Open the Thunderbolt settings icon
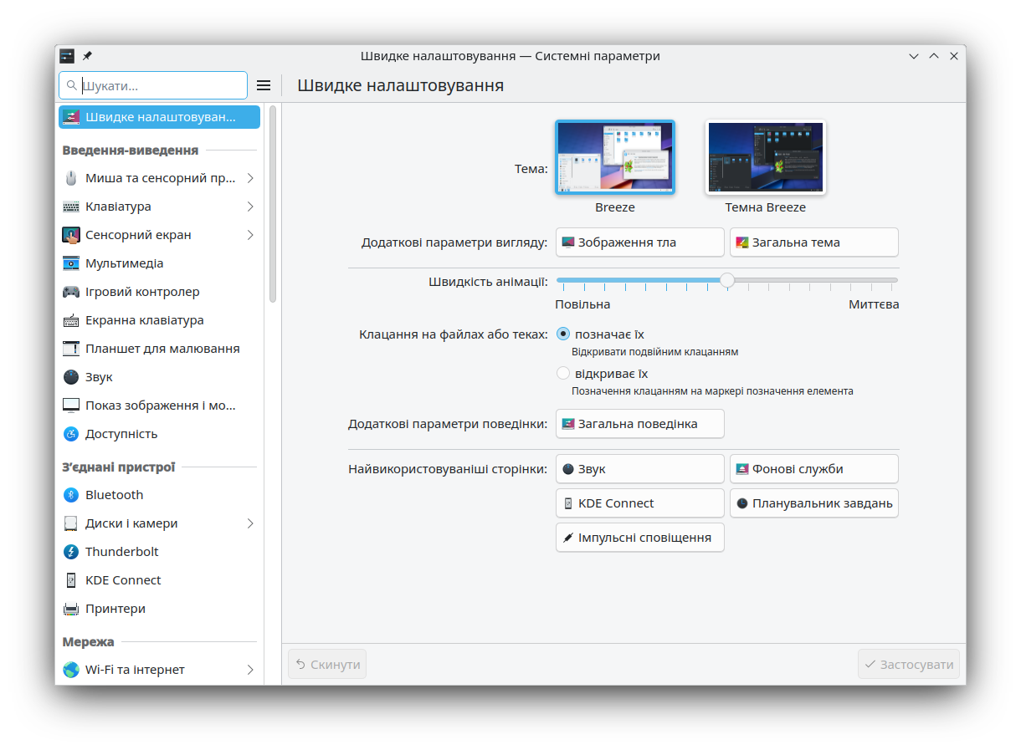Viewport: 1021px width, 750px height. [71, 552]
